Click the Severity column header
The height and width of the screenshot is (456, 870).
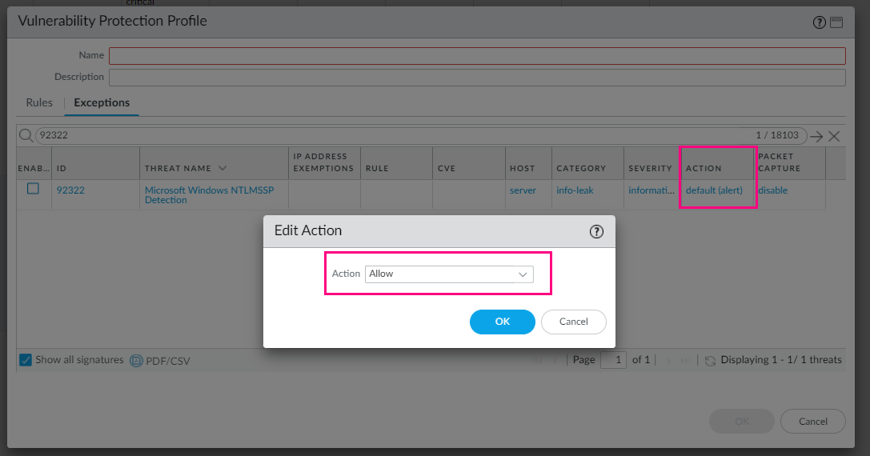point(651,163)
